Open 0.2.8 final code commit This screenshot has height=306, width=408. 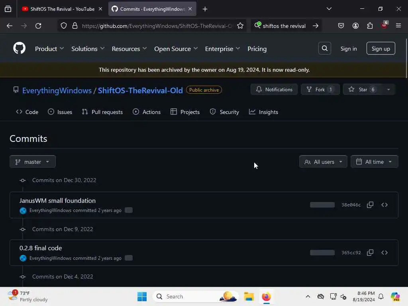[41, 248]
